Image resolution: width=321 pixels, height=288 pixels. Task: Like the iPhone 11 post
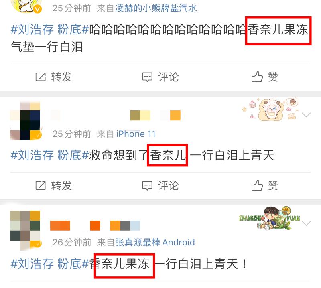[257, 185]
